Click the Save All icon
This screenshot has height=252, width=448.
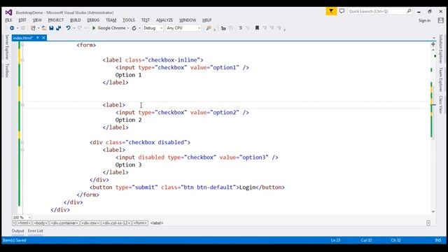[59, 28]
